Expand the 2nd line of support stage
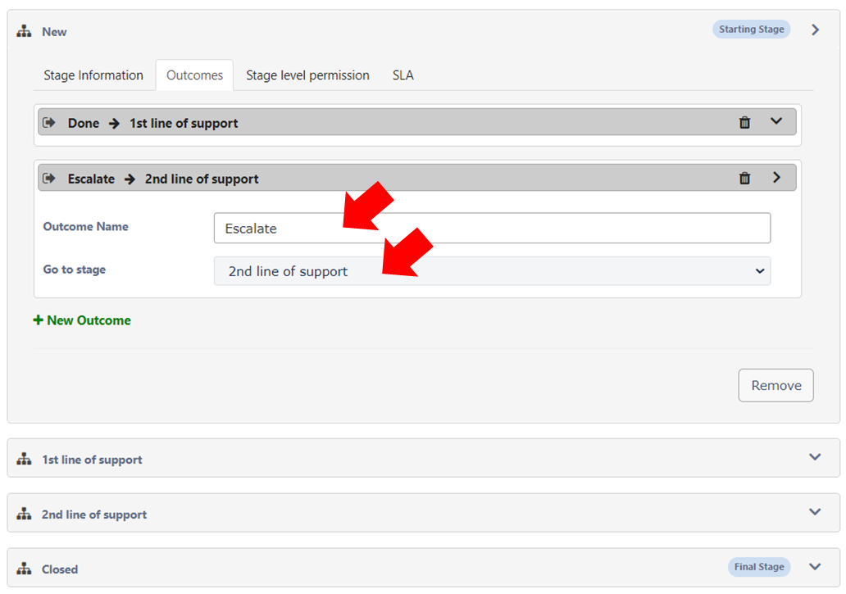846x594 pixels. tap(815, 512)
